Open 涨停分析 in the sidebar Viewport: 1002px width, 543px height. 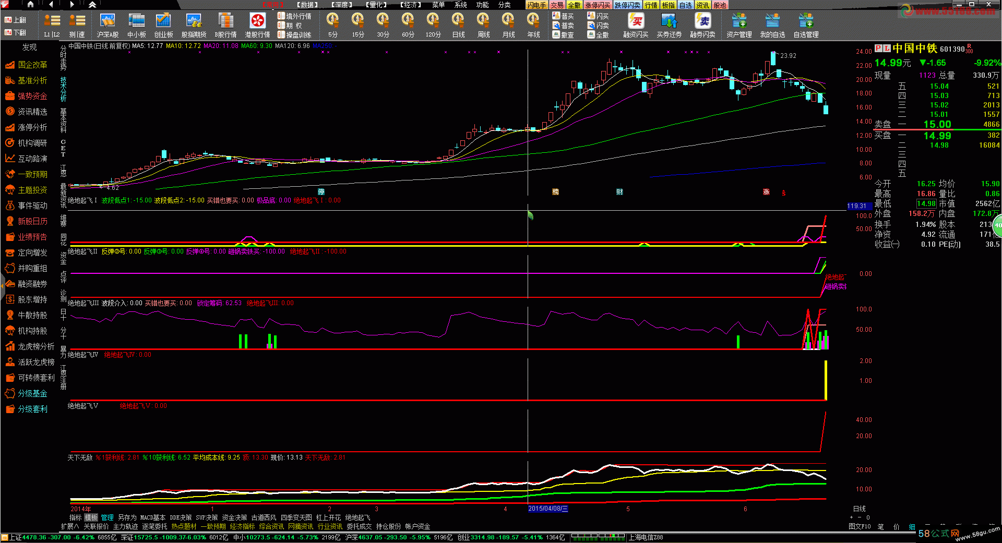(x=26, y=127)
